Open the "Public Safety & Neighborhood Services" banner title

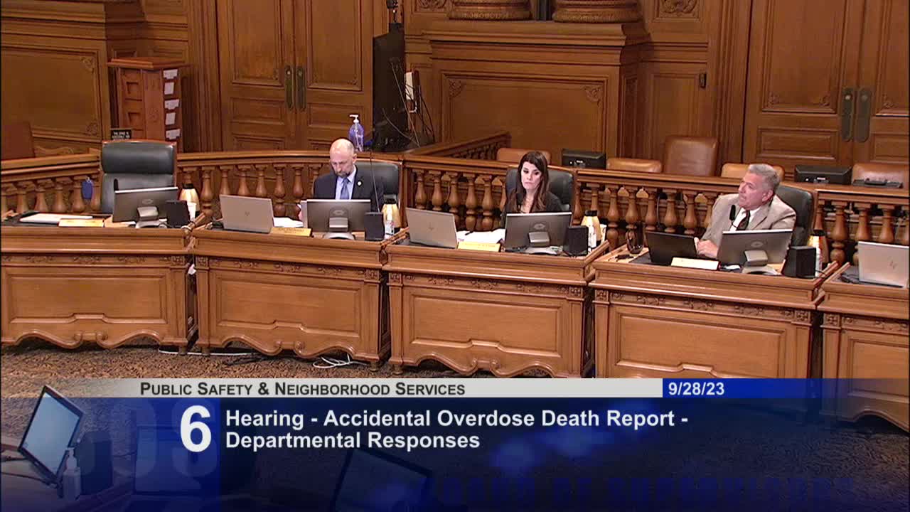click(x=302, y=389)
